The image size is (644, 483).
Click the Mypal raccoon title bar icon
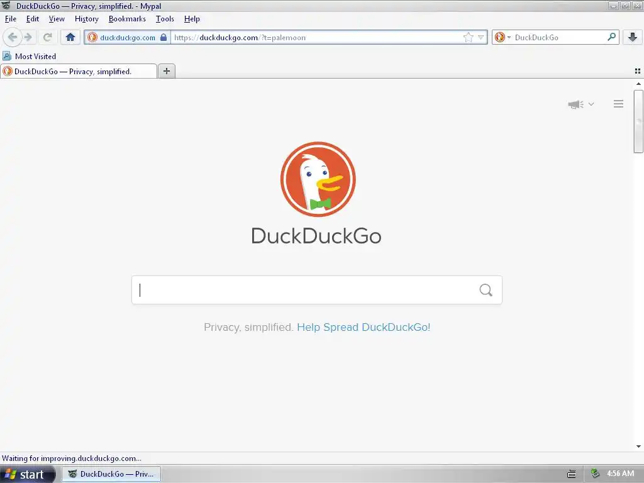coord(6,6)
